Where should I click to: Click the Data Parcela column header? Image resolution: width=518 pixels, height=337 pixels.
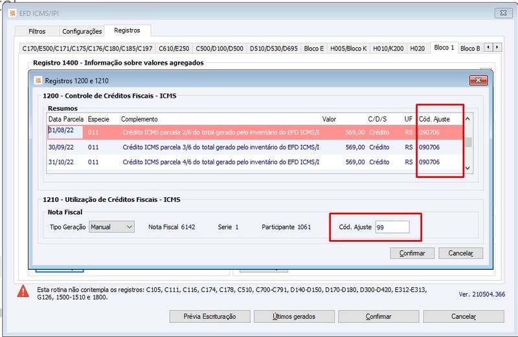(x=66, y=119)
